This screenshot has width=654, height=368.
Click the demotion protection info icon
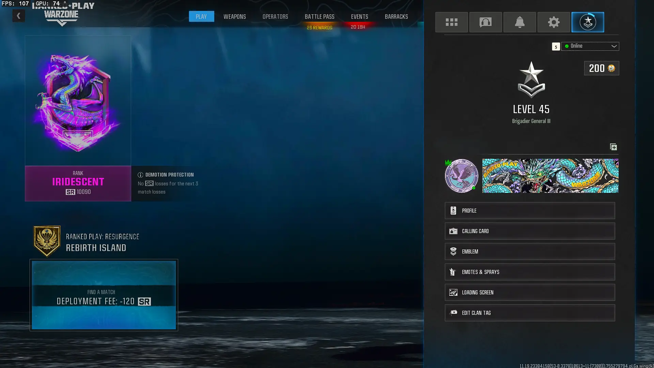click(x=140, y=175)
